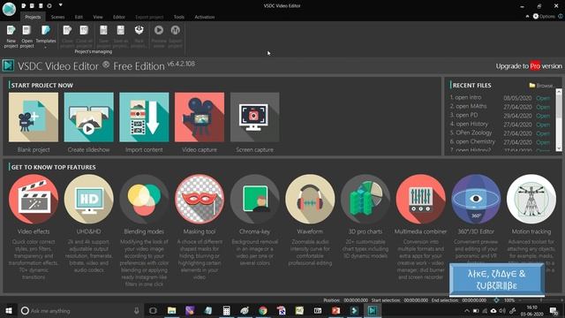The height and width of the screenshot is (318, 565).
Task: Click the 3D pro charts feature icon
Action: pyautogui.click(x=365, y=199)
